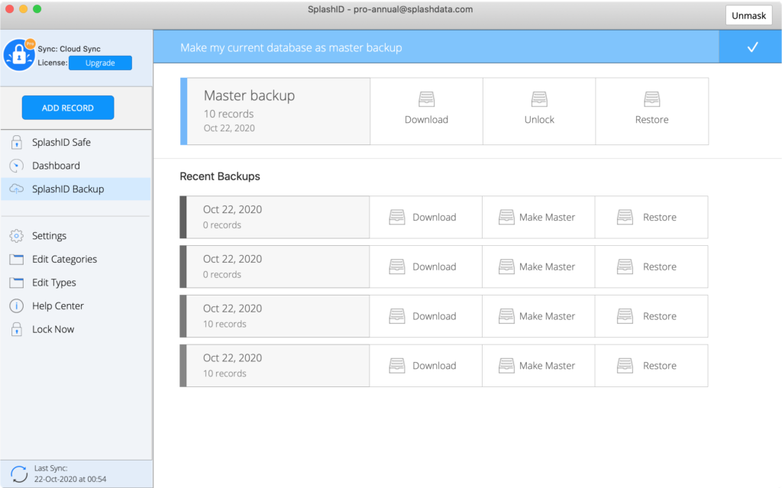This screenshot has width=782, height=488.
Task: Open Edit Categories
Action: click(64, 260)
